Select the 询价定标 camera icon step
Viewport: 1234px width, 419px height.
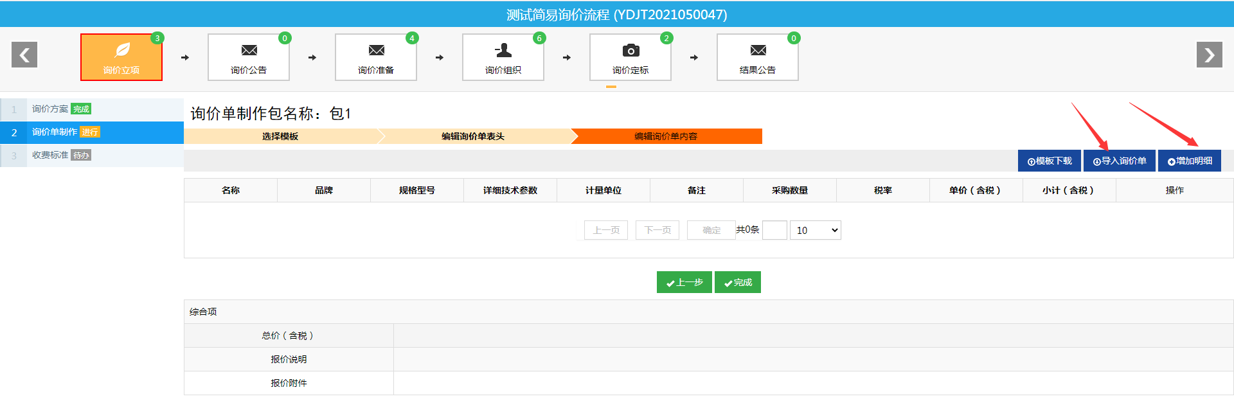tap(630, 57)
